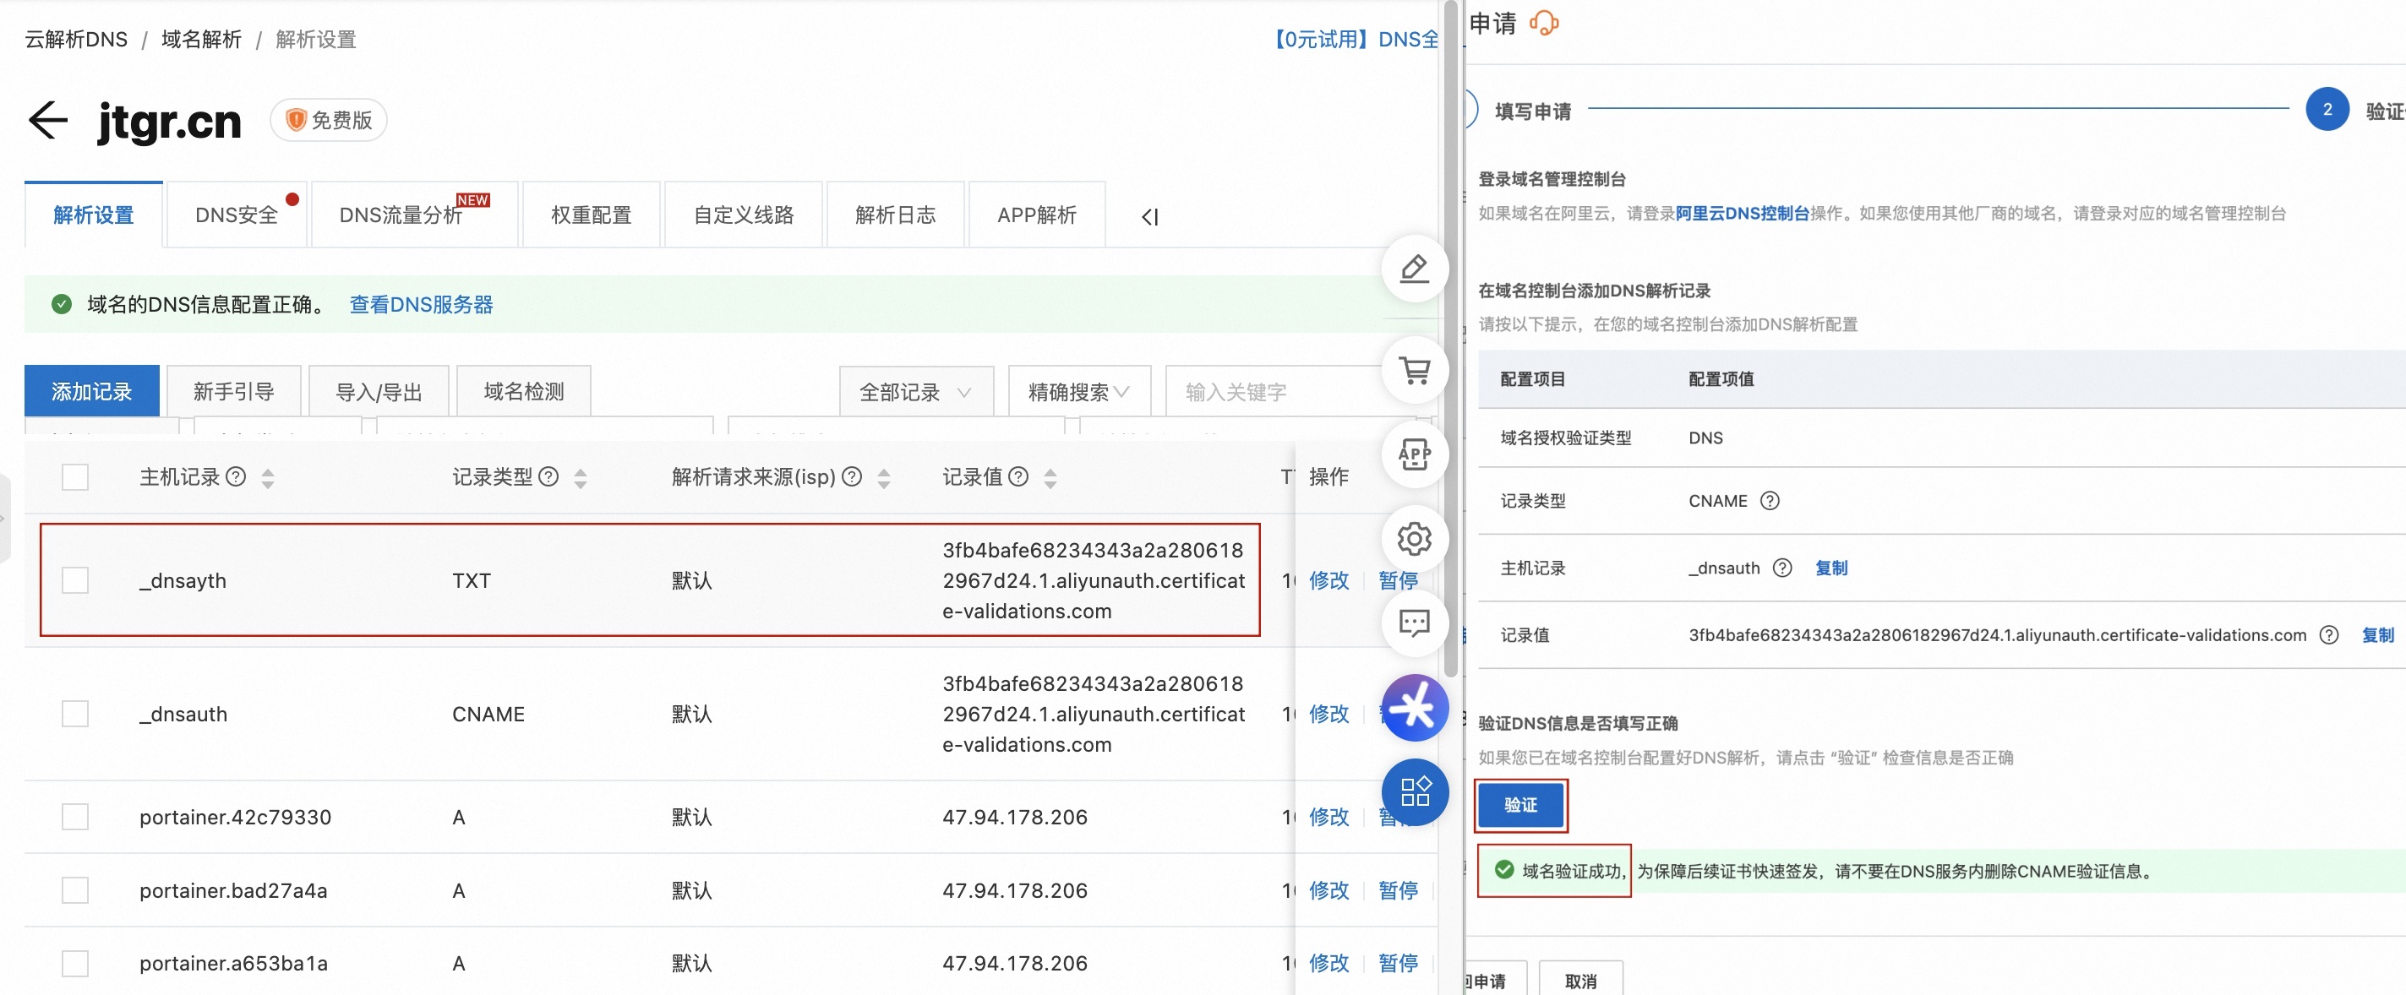Click the 添加记录 button
The image size is (2406, 995).
point(91,391)
